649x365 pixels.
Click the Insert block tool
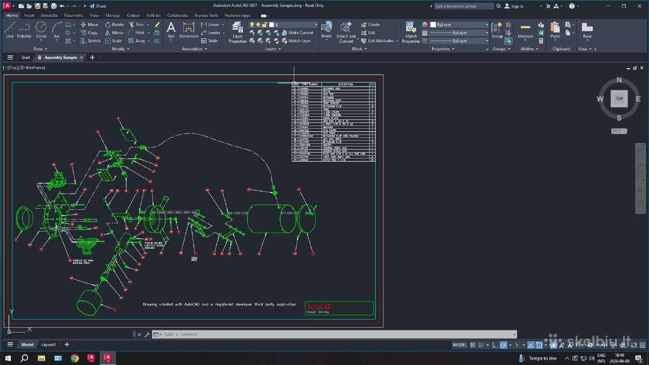[x=326, y=30]
